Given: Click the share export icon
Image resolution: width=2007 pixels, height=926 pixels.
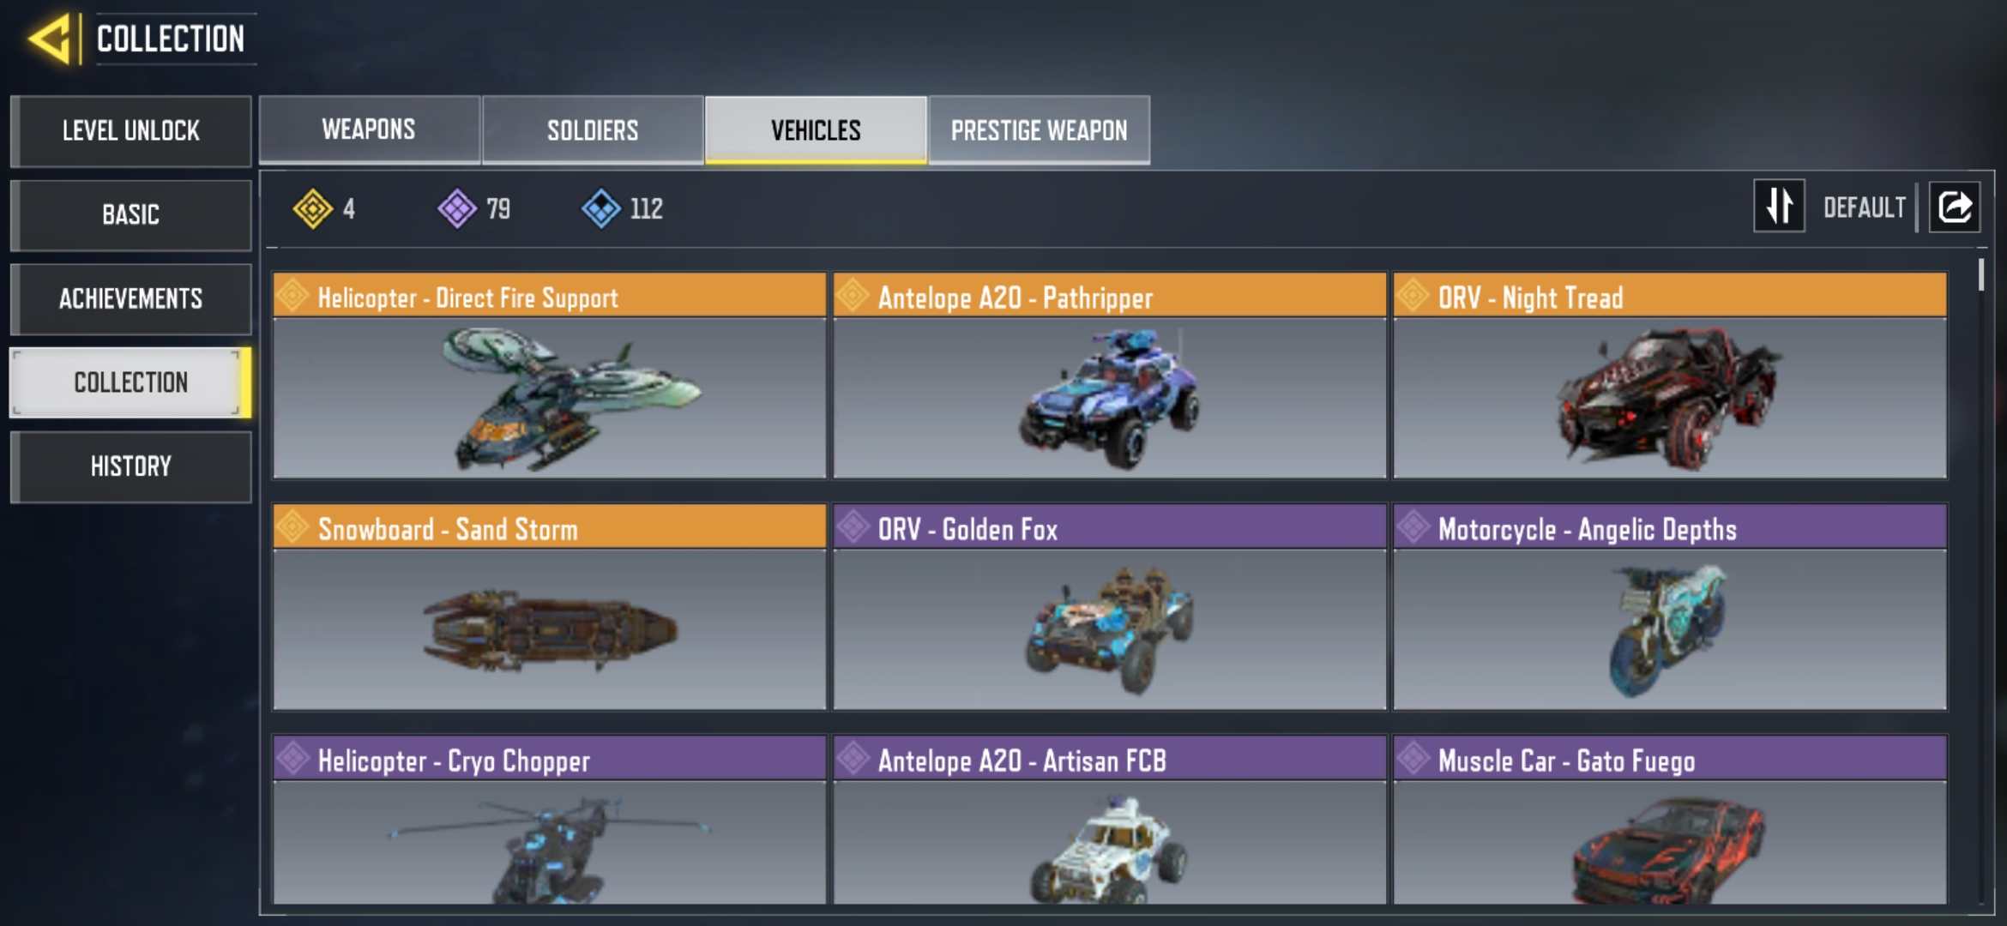Looking at the screenshot, I should point(1955,207).
